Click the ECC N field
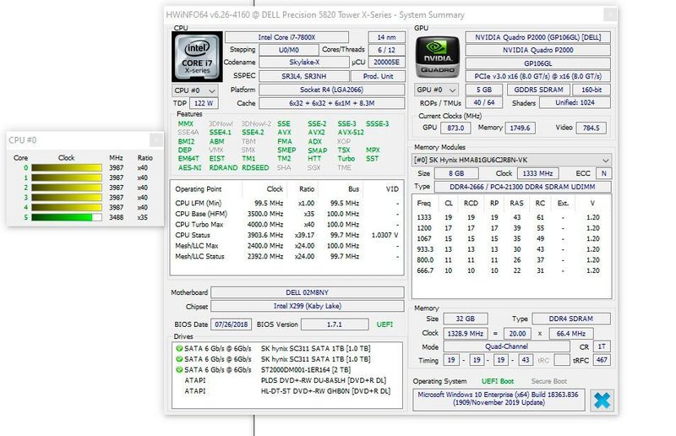Viewport: 676px width, 436px height. click(603, 173)
